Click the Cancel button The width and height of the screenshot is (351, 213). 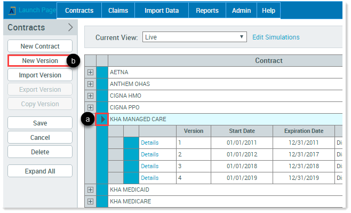click(x=40, y=137)
